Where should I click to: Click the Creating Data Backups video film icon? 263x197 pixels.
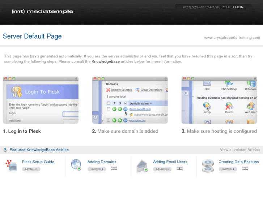click(245, 168)
